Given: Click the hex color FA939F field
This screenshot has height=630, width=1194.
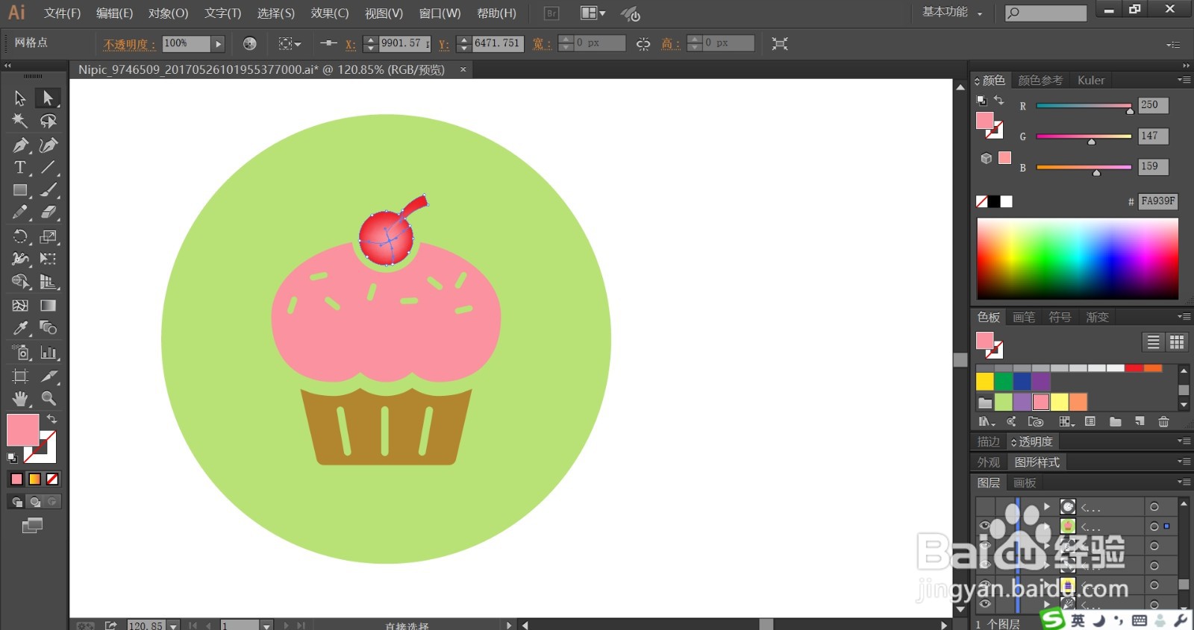Looking at the screenshot, I should (x=1158, y=201).
